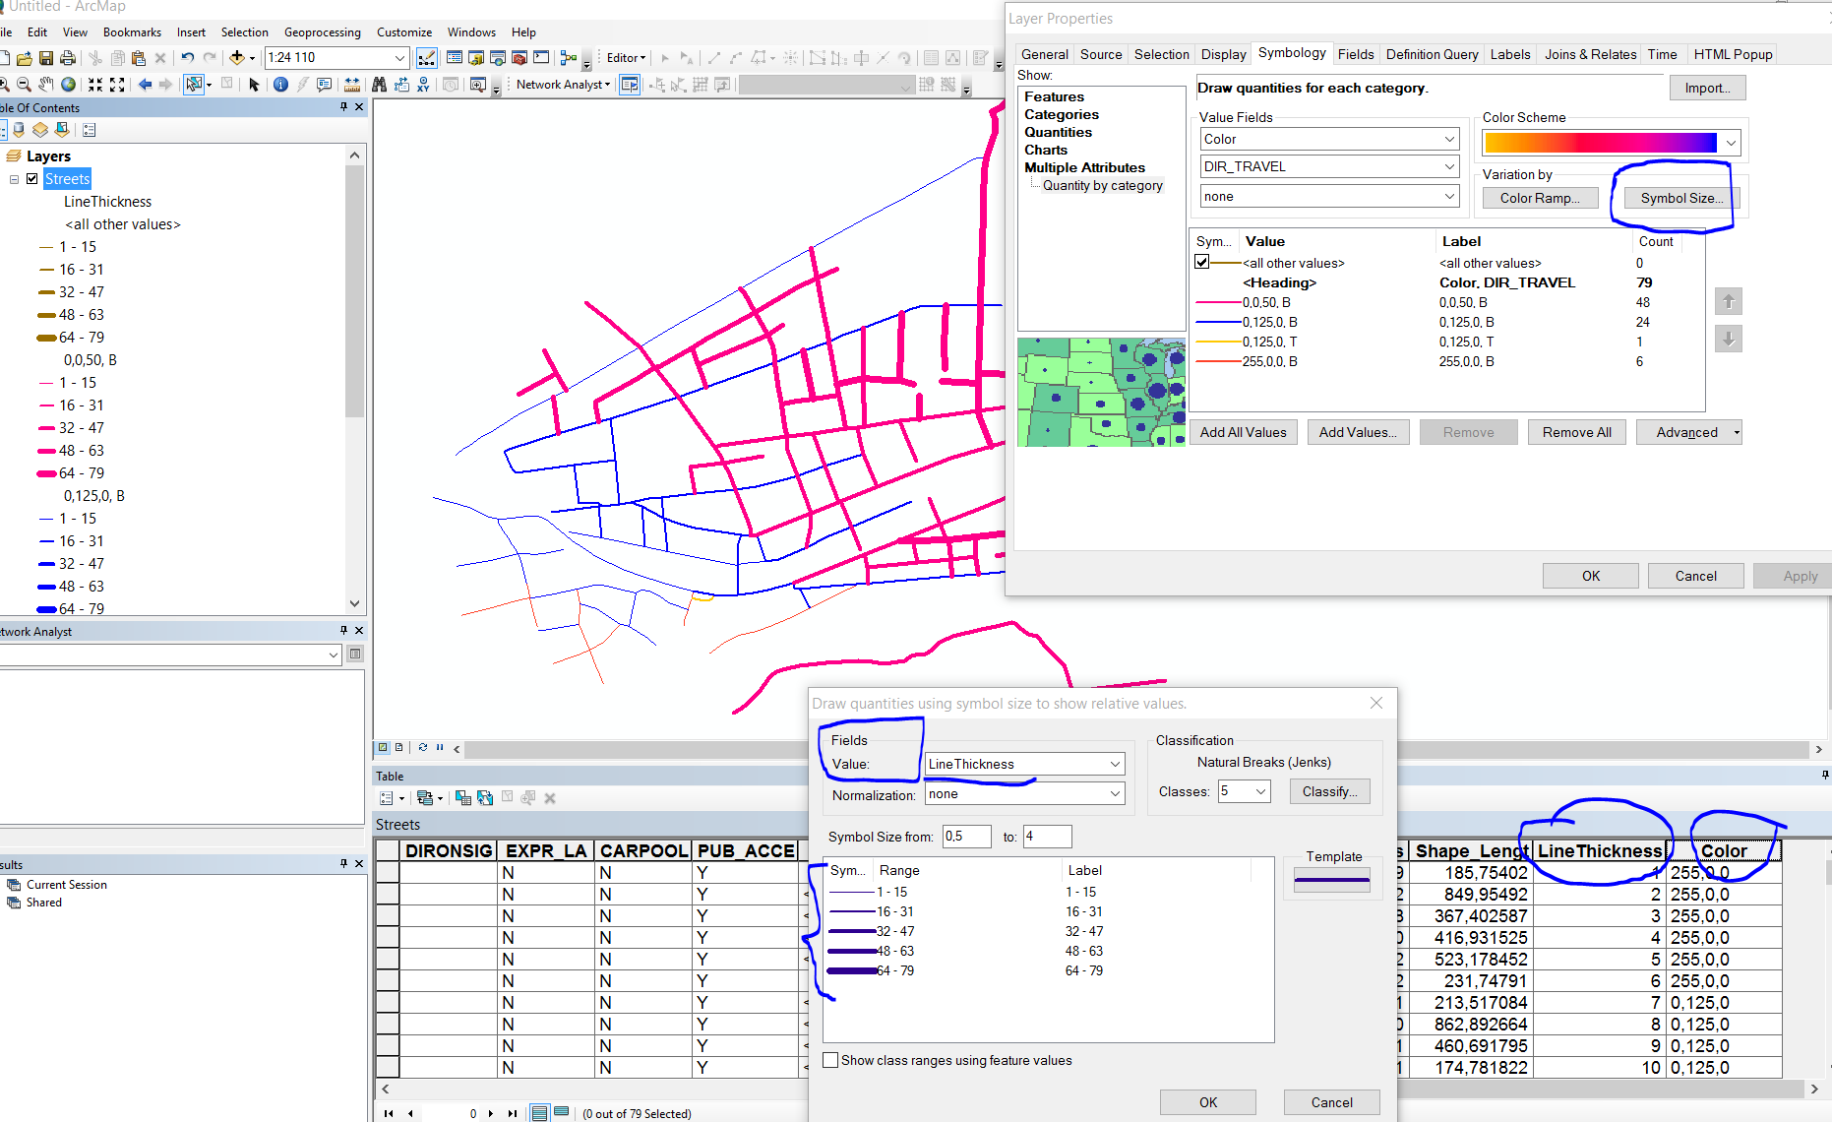Open the Advanced button dropdown arrow
This screenshot has width=1832, height=1122.
[1737, 432]
